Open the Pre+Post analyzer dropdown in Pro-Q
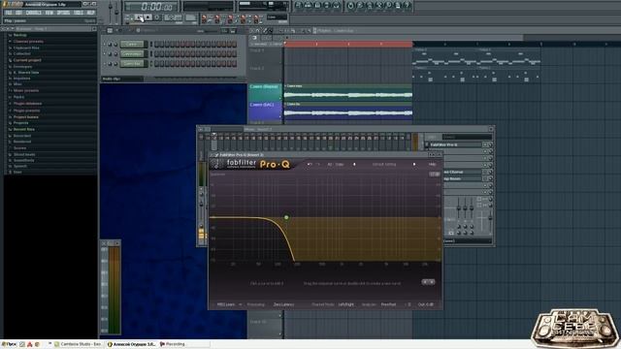 click(388, 304)
